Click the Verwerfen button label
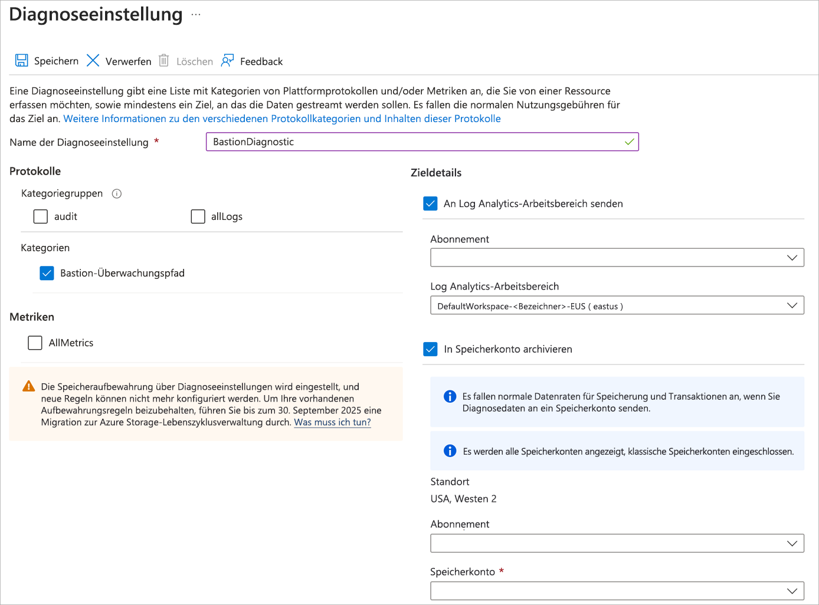Screen dimensions: 819x605 (129, 61)
